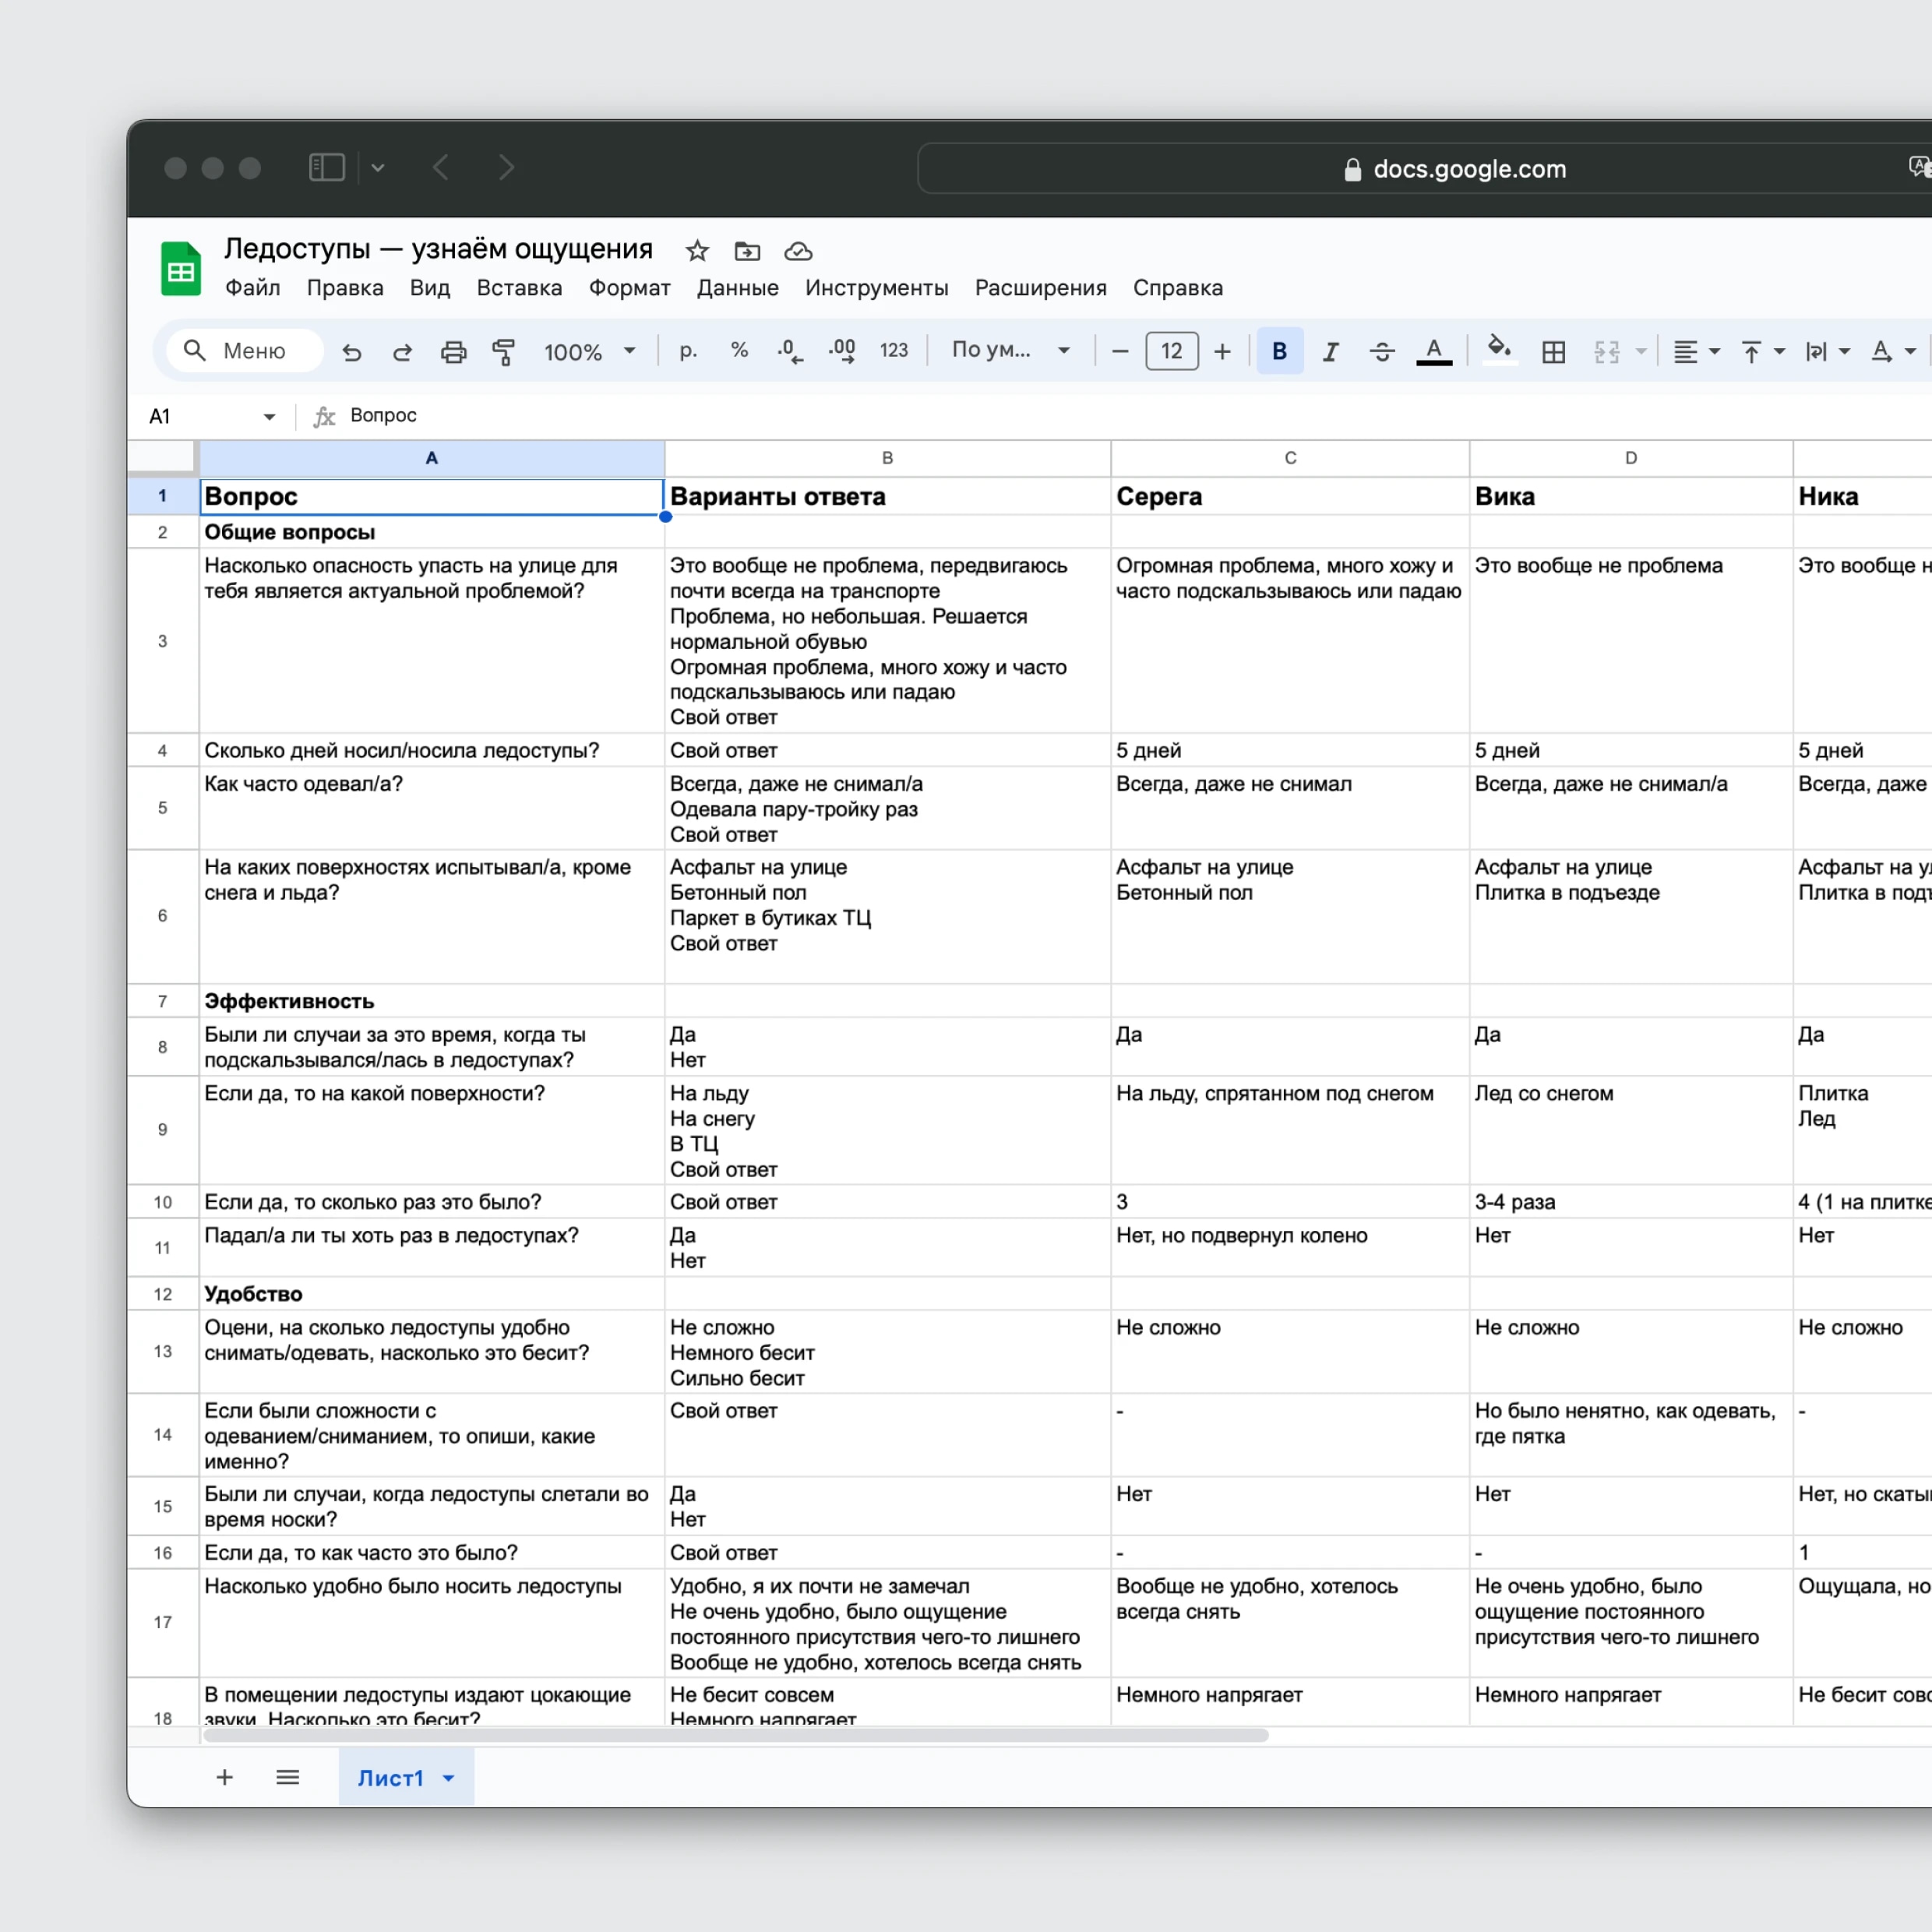Open the all sheets list icon
The height and width of the screenshot is (1932, 1932).
(x=288, y=1777)
